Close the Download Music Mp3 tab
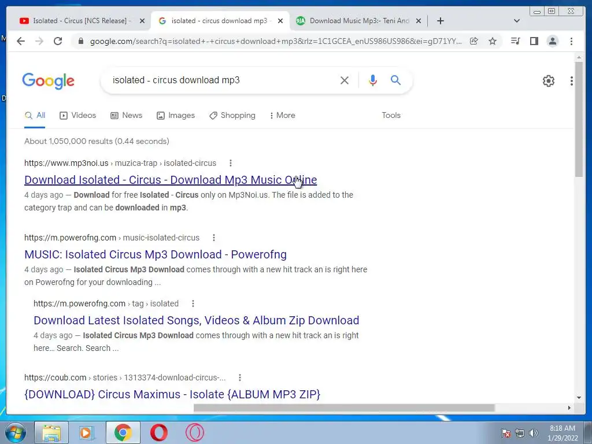The height and width of the screenshot is (444, 592). [419, 21]
